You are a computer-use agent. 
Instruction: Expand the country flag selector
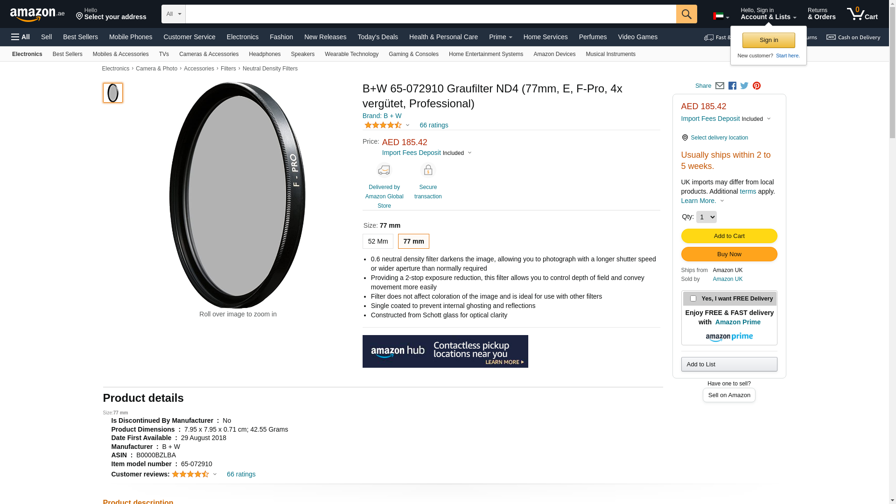click(x=721, y=17)
